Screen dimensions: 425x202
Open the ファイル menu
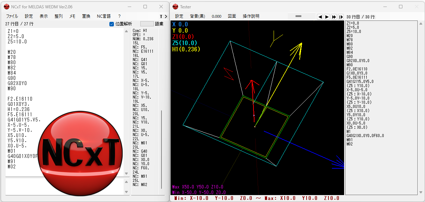tap(12, 16)
